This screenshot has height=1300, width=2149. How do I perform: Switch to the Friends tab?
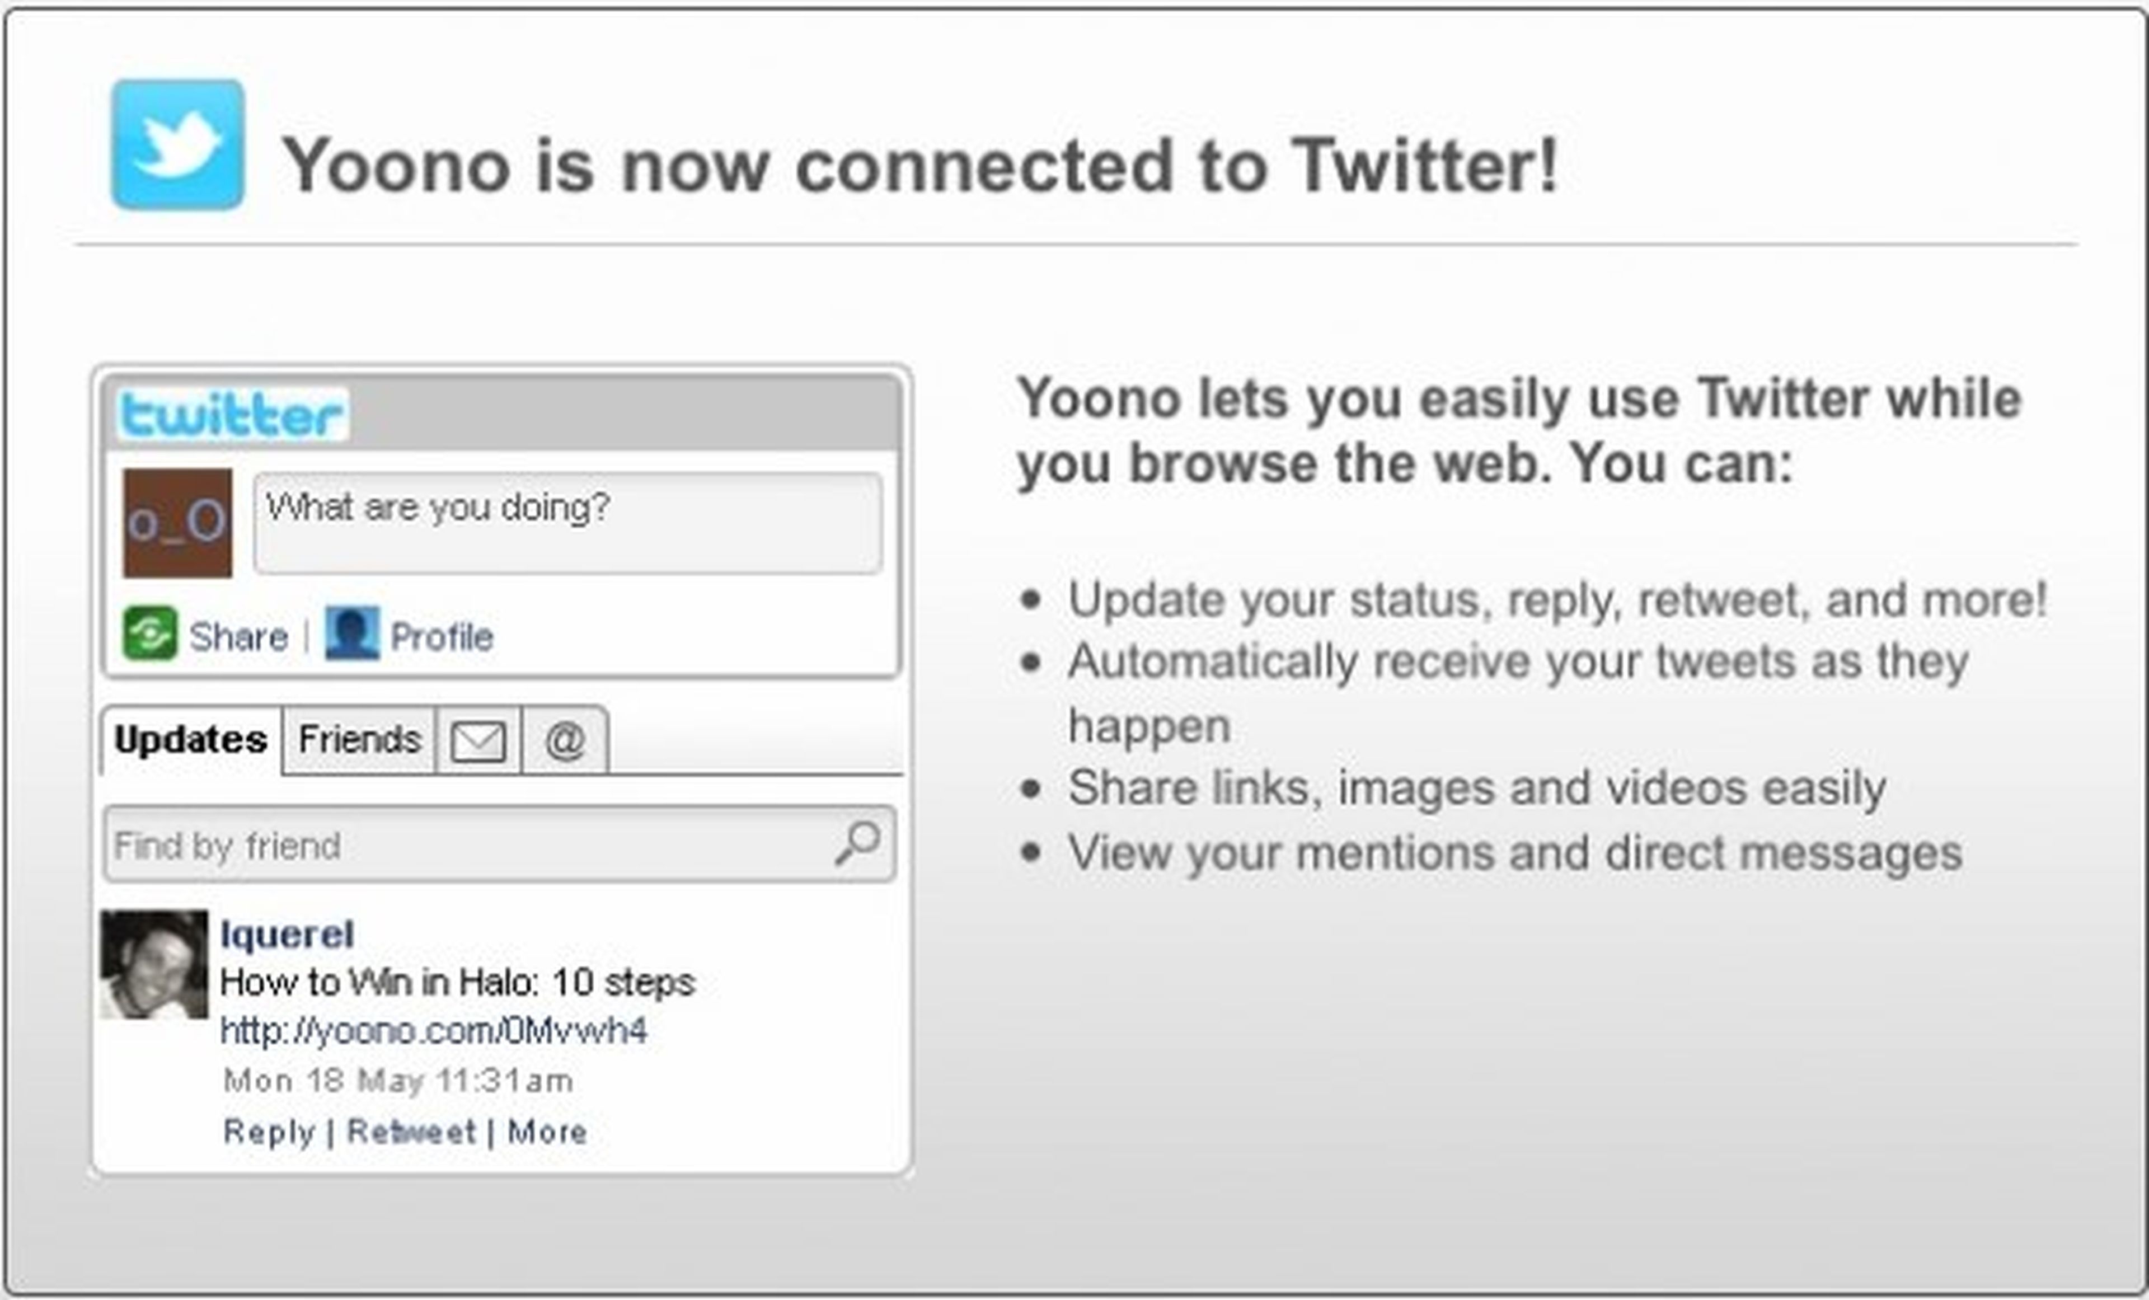pyautogui.click(x=359, y=740)
